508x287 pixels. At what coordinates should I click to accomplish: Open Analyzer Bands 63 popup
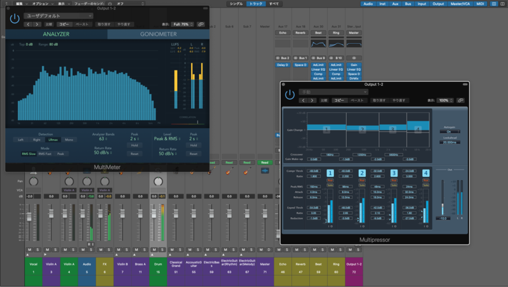tap(103, 138)
